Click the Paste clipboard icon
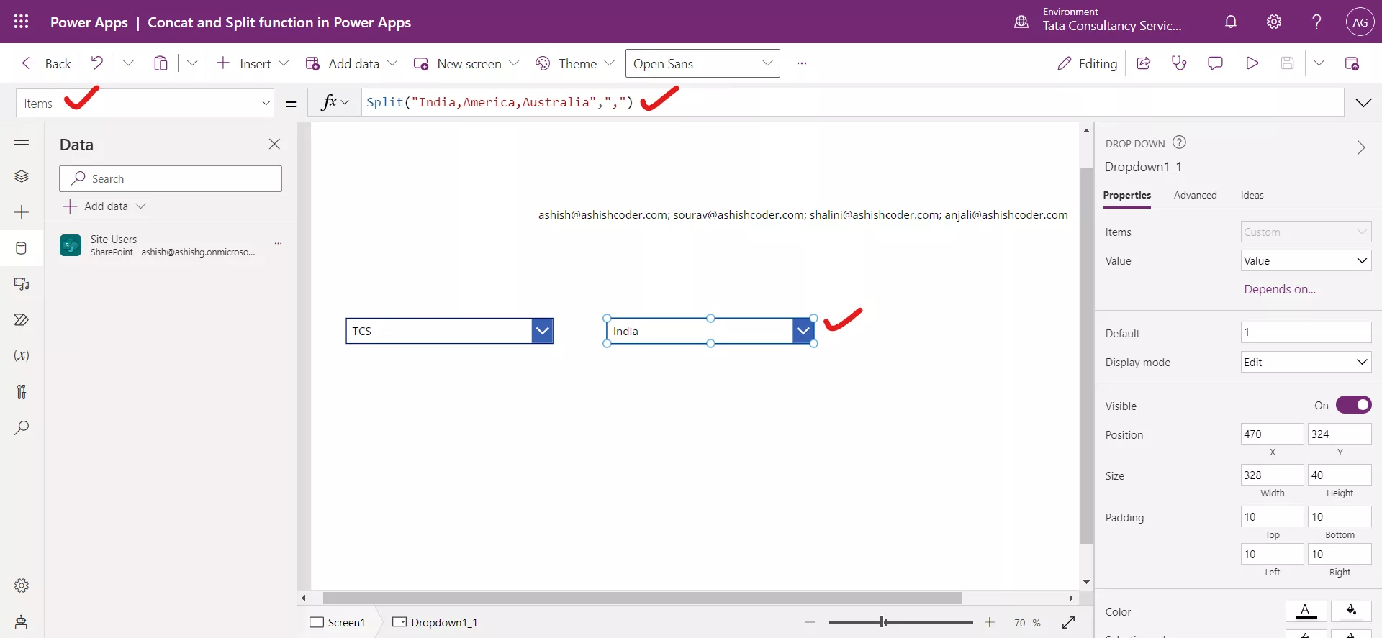Viewport: 1382px width, 638px height. point(161,63)
